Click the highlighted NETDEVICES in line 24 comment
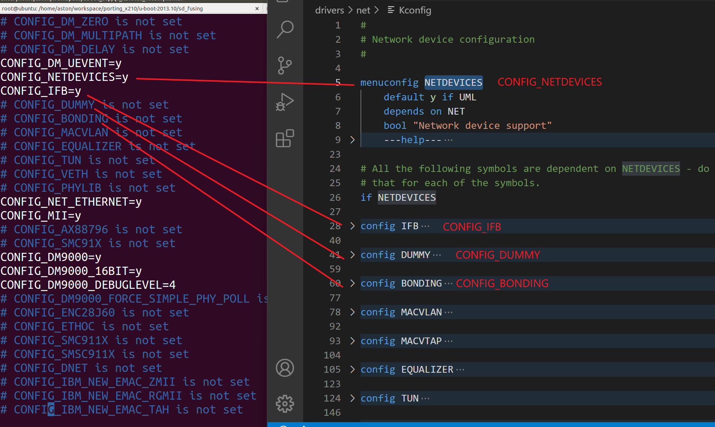 pos(651,169)
